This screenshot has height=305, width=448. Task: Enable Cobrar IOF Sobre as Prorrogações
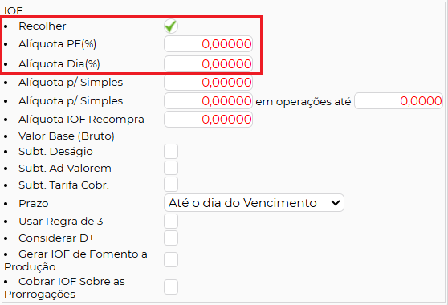click(x=171, y=287)
